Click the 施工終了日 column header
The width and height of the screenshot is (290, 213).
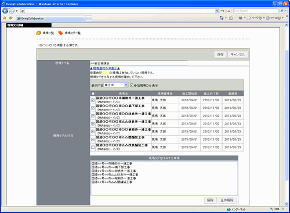pyautogui.click(x=211, y=94)
